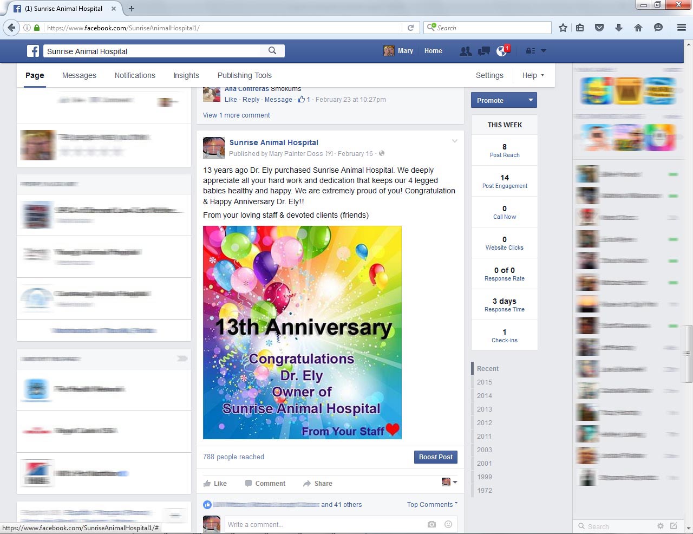693x534 pixels.
Task: Jump to 1972 in the timeline
Action: coord(485,490)
